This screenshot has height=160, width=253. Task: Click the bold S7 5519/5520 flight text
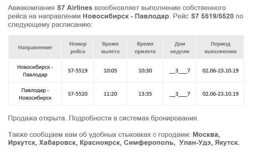212,16
